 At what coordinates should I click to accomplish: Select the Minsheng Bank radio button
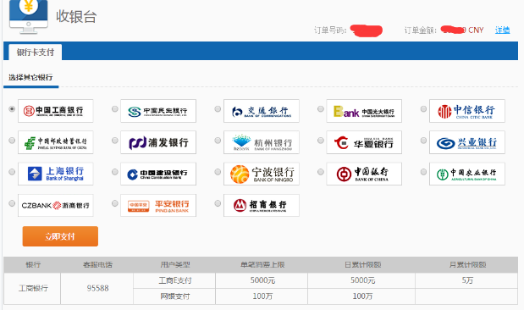pyautogui.click(x=115, y=108)
